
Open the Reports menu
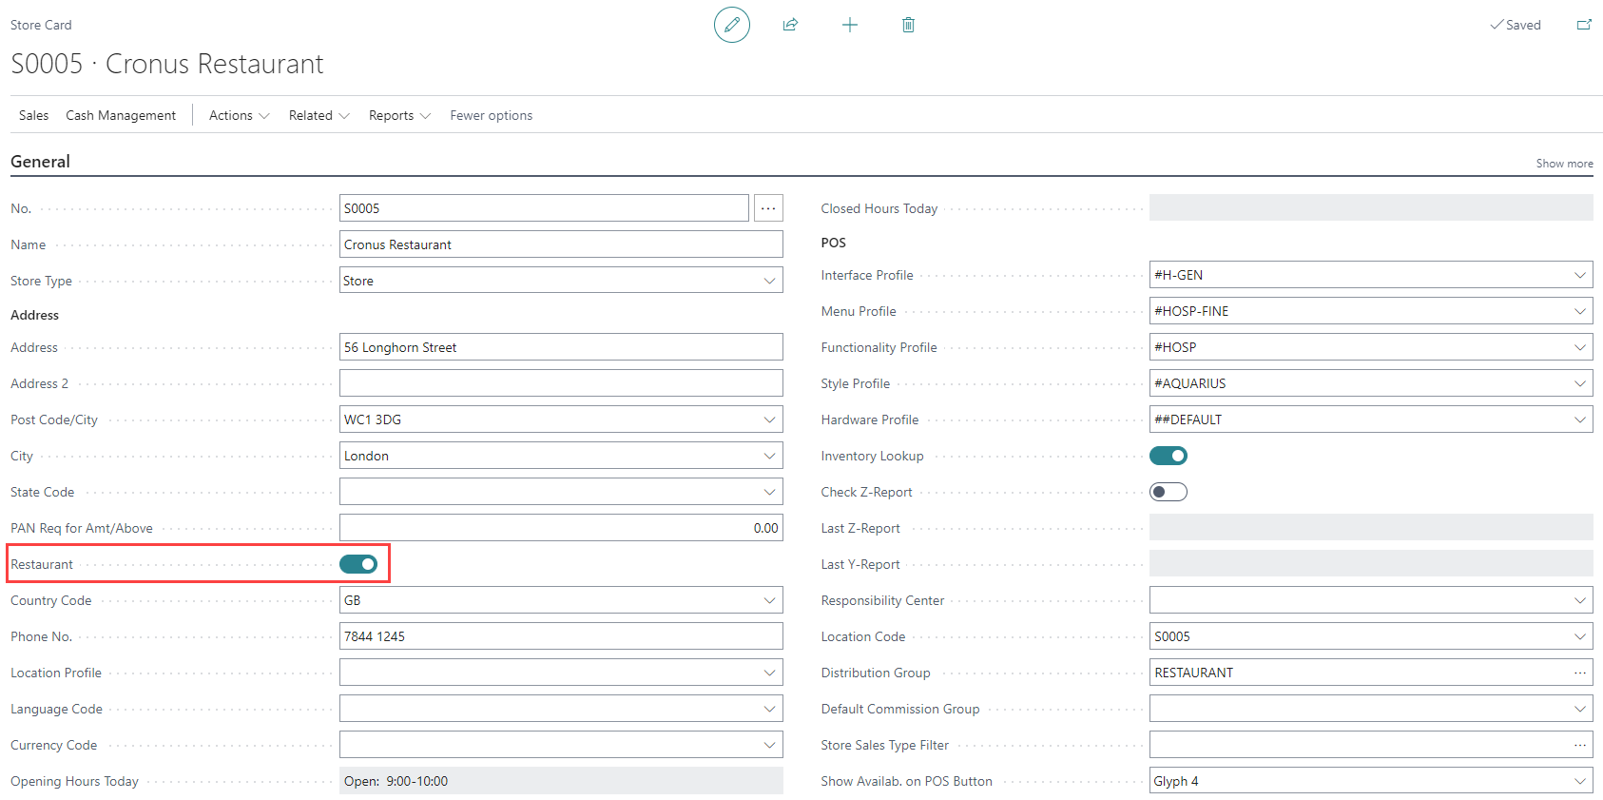[x=399, y=115]
